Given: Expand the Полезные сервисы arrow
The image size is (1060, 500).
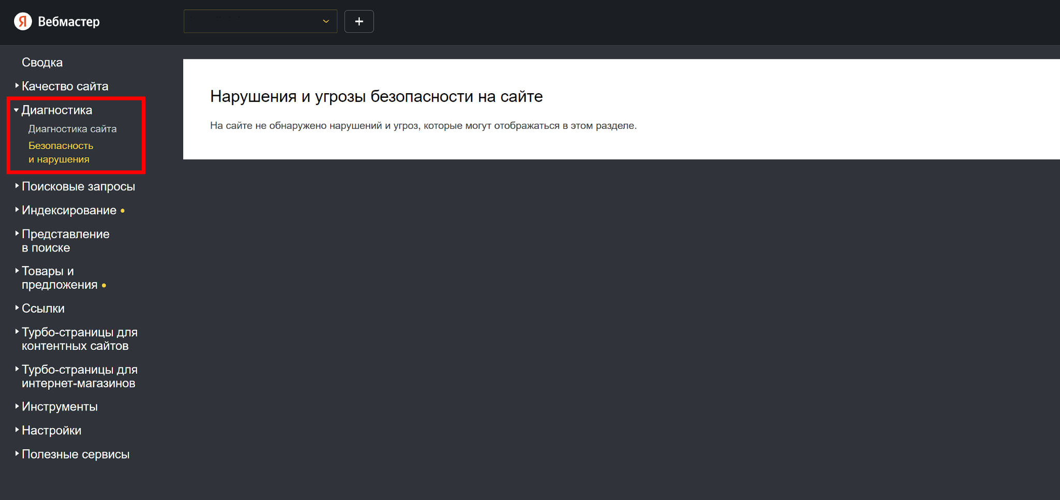Looking at the screenshot, I should (17, 453).
